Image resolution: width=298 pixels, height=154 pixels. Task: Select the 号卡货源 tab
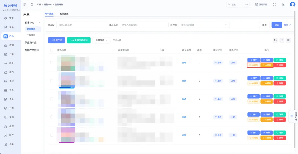[49, 14]
